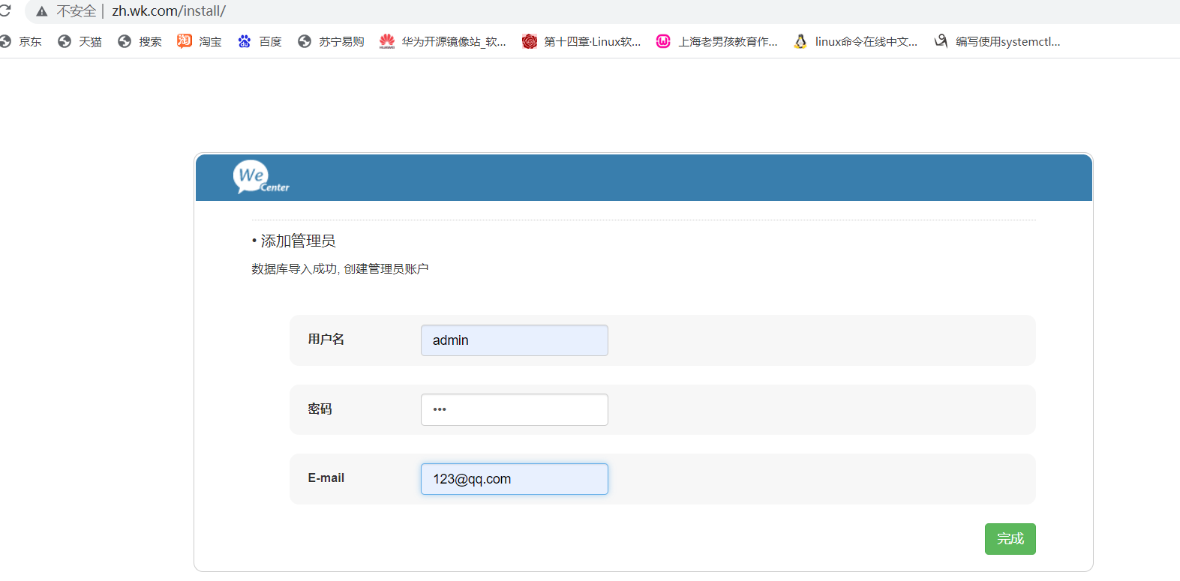Click the red flower favicon of 第十四章 bookmark
The height and width of the screenshot is (581, 1180).
[530, 41]
